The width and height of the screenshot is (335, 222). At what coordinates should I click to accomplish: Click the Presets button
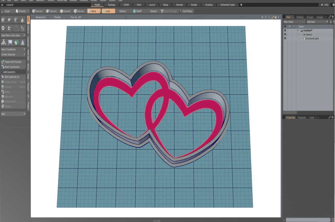point(22,11)
